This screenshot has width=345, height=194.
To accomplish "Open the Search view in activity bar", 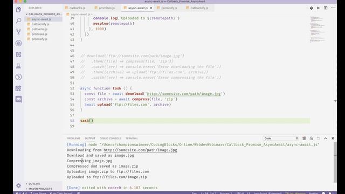I will (18, 20).
